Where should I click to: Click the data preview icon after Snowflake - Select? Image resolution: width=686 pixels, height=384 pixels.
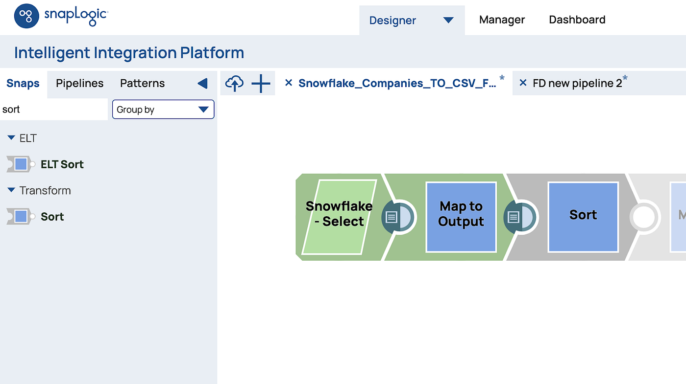(x=398, y=217)
